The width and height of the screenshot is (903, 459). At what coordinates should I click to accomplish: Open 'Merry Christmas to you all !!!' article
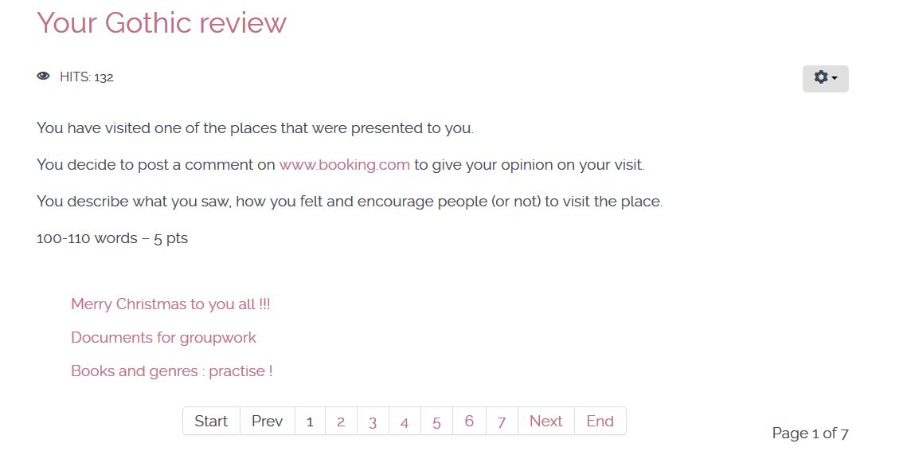tap(170, 304)
